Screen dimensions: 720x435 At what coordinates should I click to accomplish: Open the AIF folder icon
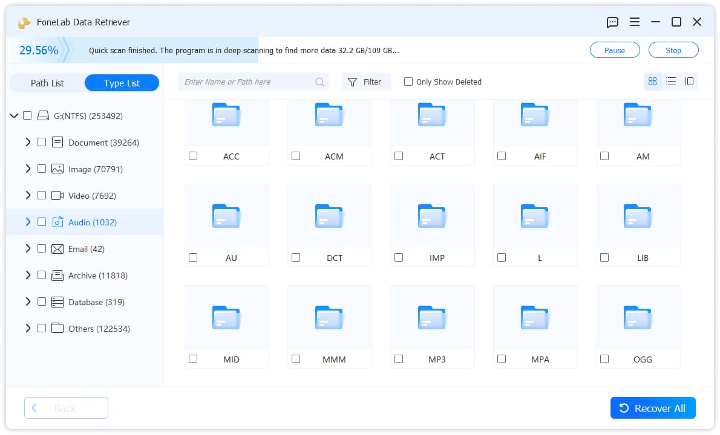click(534, 115)
